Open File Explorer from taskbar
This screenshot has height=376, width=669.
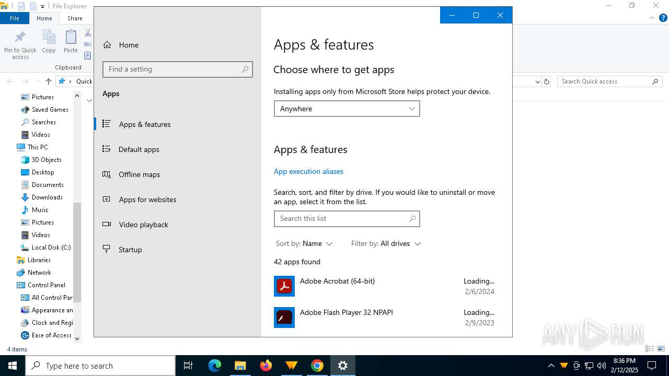tap(240, 366)
